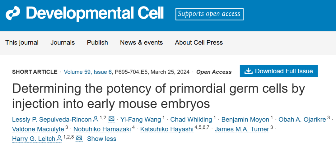The height and width of the screenshot is (146, 336).
Task: Open author James M.A. Turner's link
Action: [x=242, y=129]
